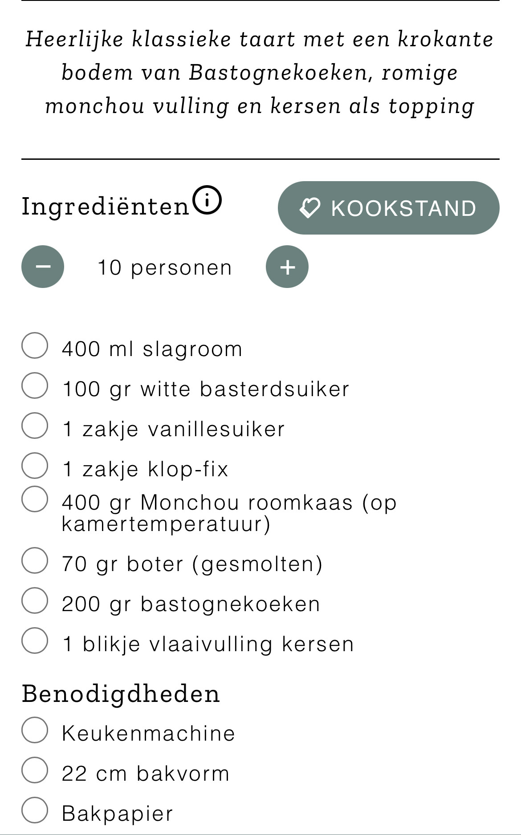
Task: Check the klop-fix ingredient circle
Action: (x=35, y=466)
